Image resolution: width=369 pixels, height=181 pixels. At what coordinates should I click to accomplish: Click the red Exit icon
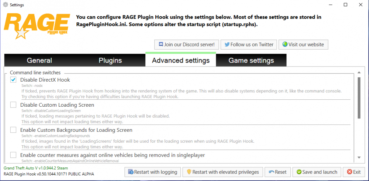[x=349, y=172]
